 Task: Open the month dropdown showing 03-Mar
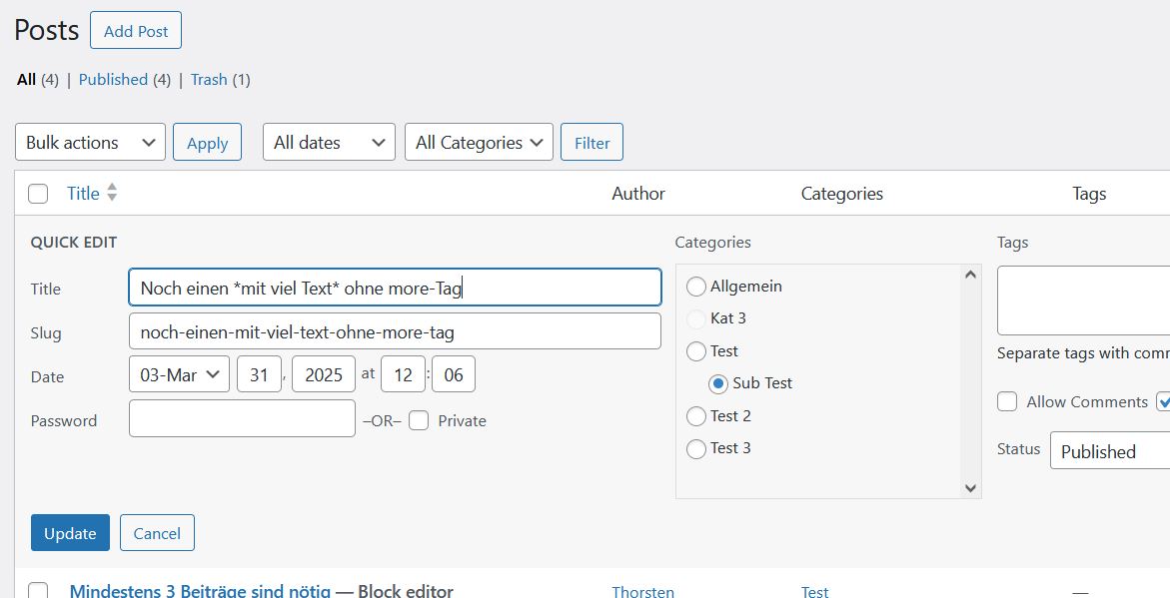(179, 373)
